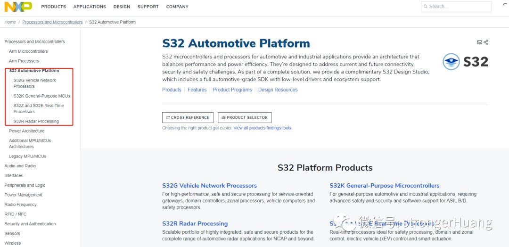The width and height of the screenshot is (509, 247).
Task: Go to Home breadcrumb
Action: pos(10,22)
